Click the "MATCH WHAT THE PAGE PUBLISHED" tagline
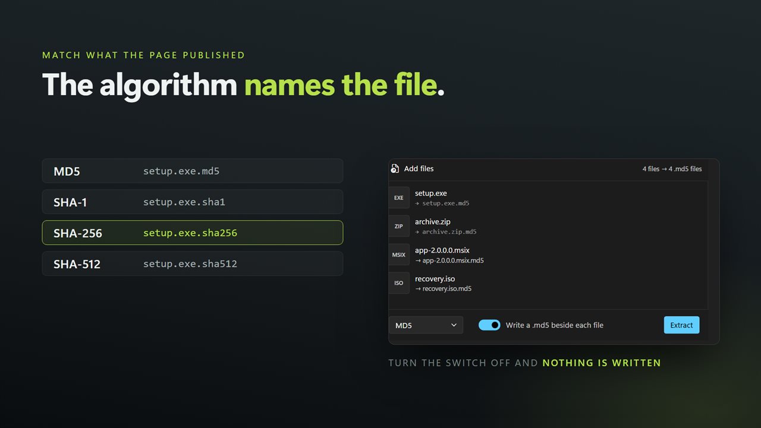 tap(144, 55)
